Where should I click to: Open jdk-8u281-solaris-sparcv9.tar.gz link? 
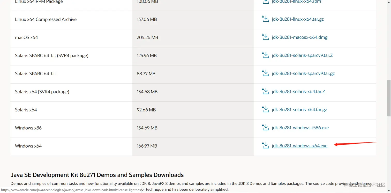(x=303, y=74)
